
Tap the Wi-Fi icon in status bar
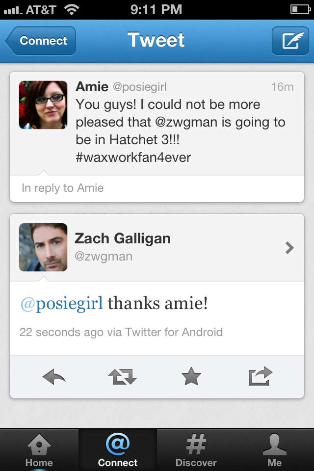click(x=72, y=9)
